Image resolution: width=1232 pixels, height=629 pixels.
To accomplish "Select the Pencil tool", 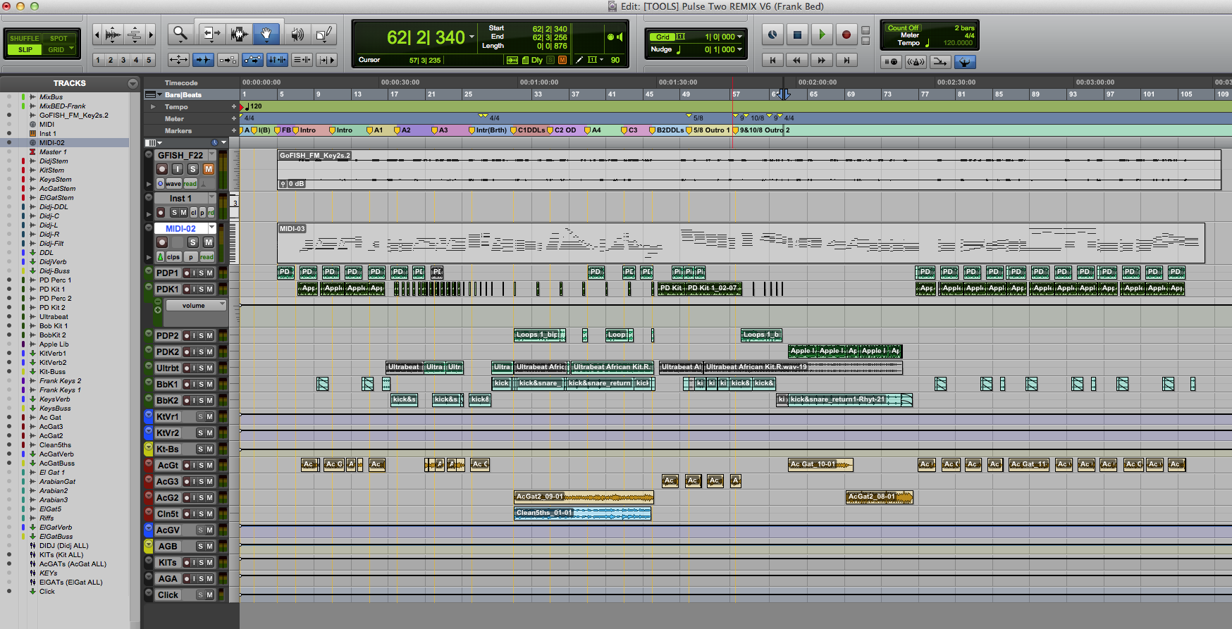I will (x=324, y=34).
